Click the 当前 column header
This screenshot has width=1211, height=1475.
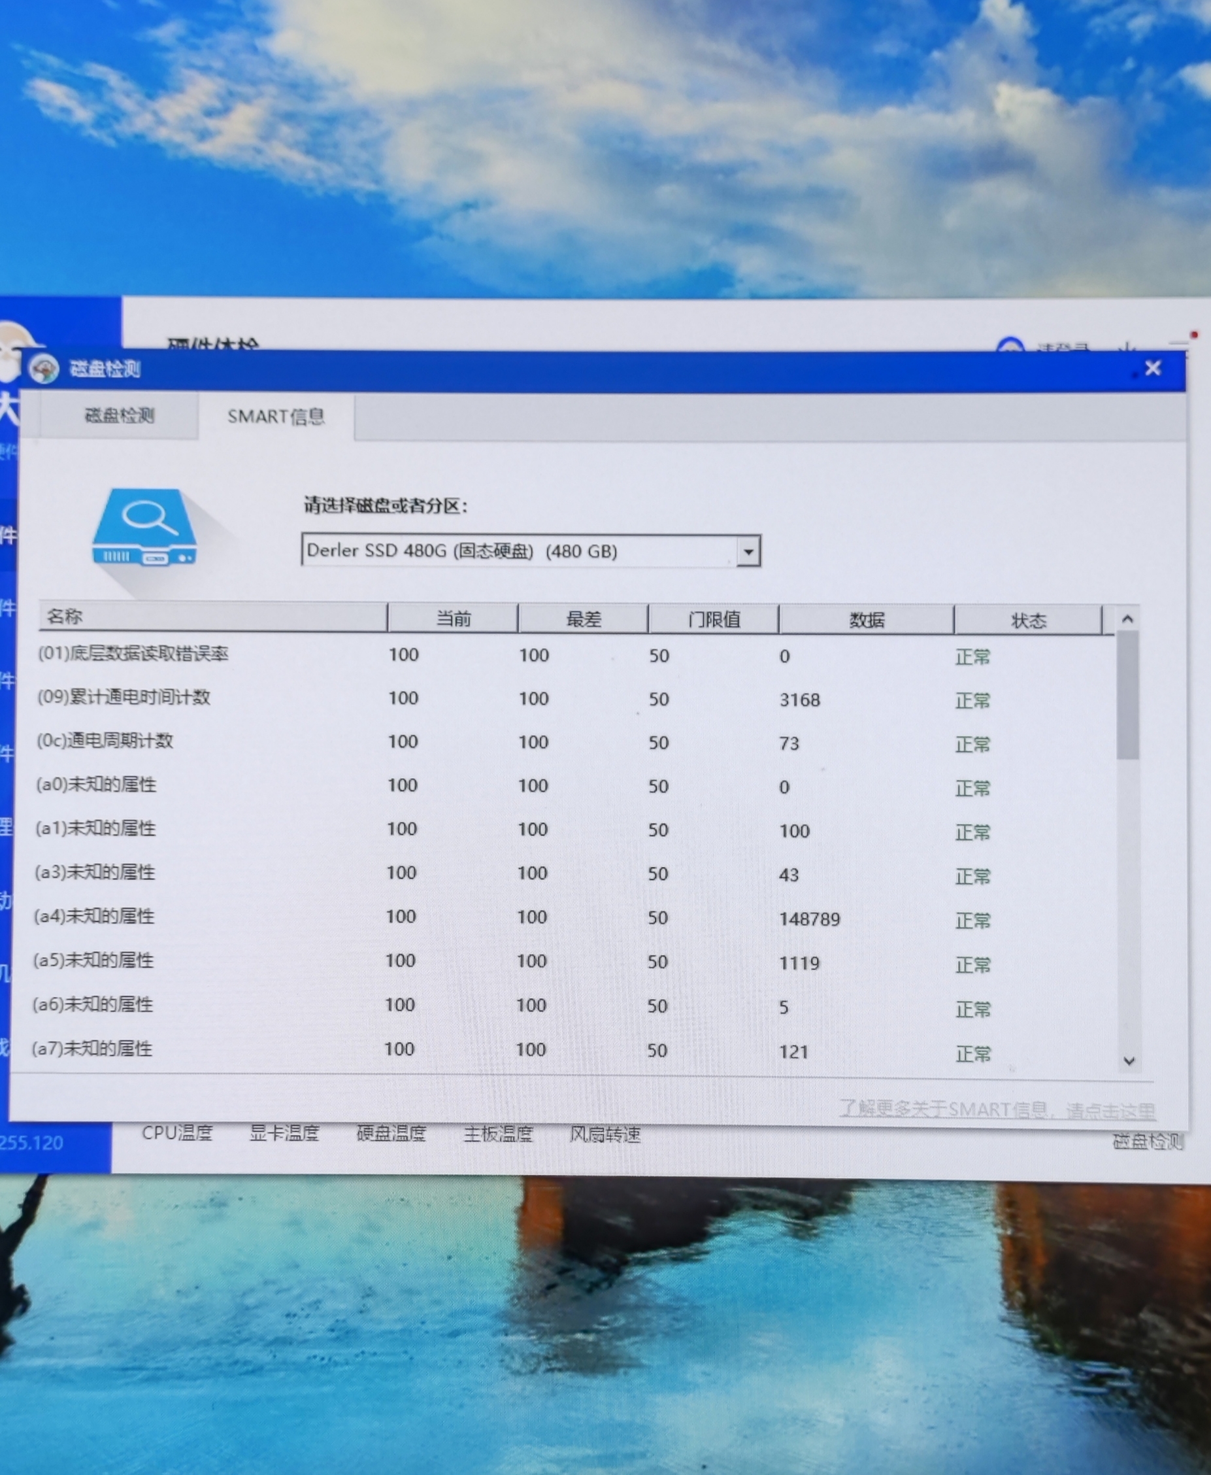[x=453, y=619]
